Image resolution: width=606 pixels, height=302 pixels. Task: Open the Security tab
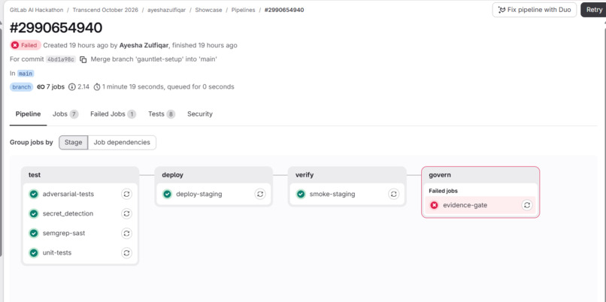tap(200, 114)
